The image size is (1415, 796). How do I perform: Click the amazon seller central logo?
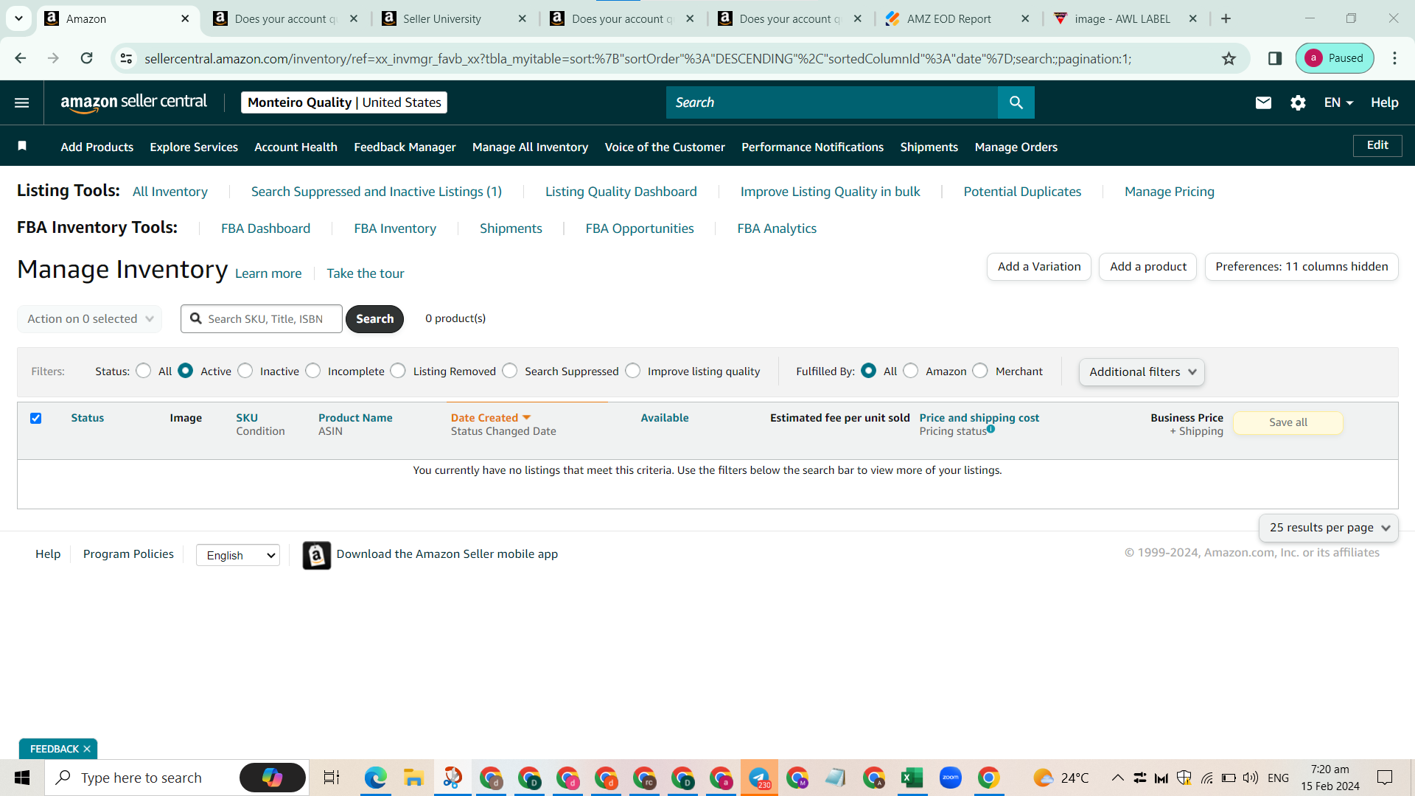tap(133, 102)
